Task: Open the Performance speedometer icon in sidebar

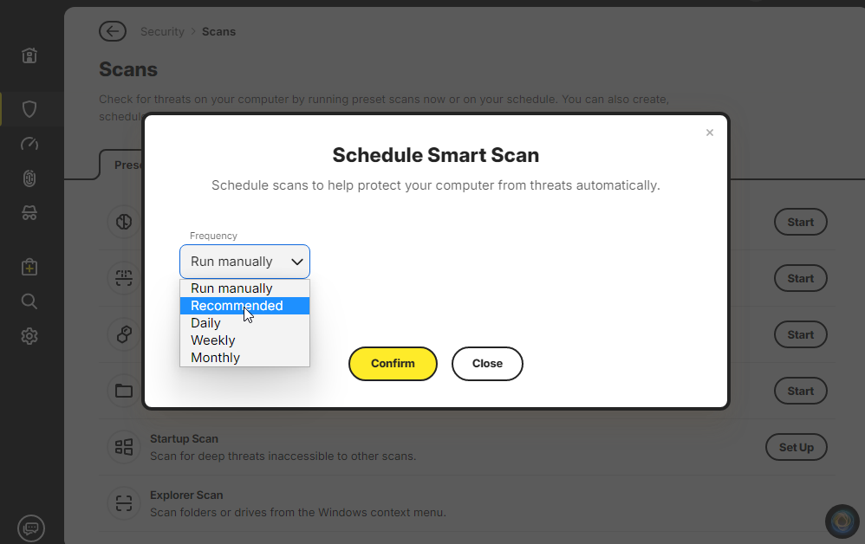Action: tap(29, 144)
